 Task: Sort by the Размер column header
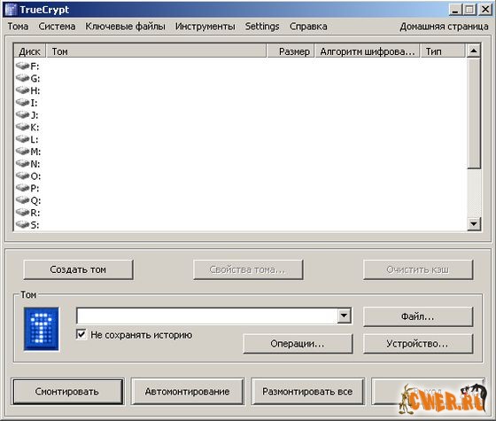point(291,51)
